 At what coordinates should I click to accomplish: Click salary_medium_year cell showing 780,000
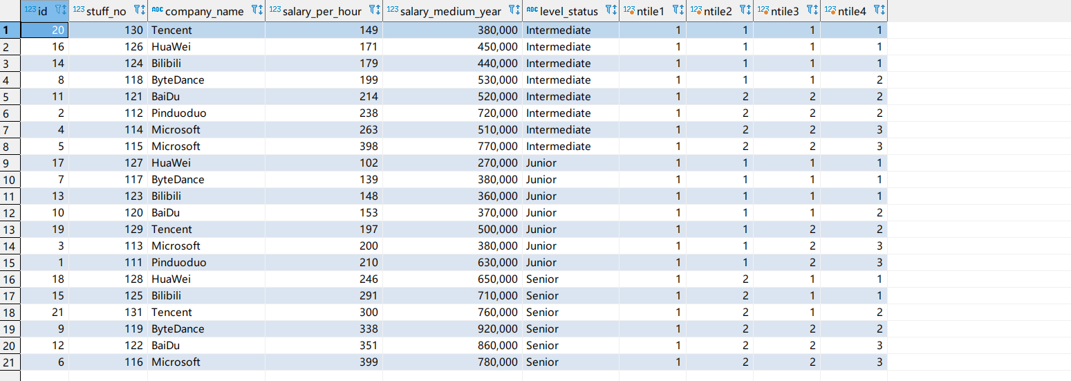452,362
